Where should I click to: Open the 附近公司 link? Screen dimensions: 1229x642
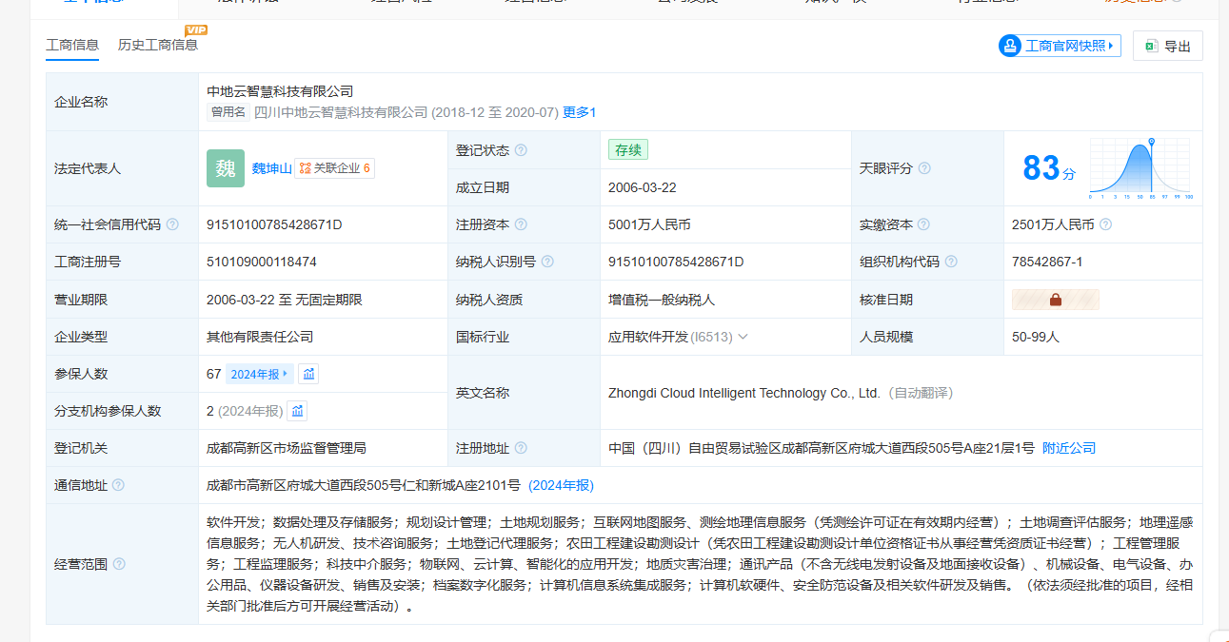(1069, 448)
